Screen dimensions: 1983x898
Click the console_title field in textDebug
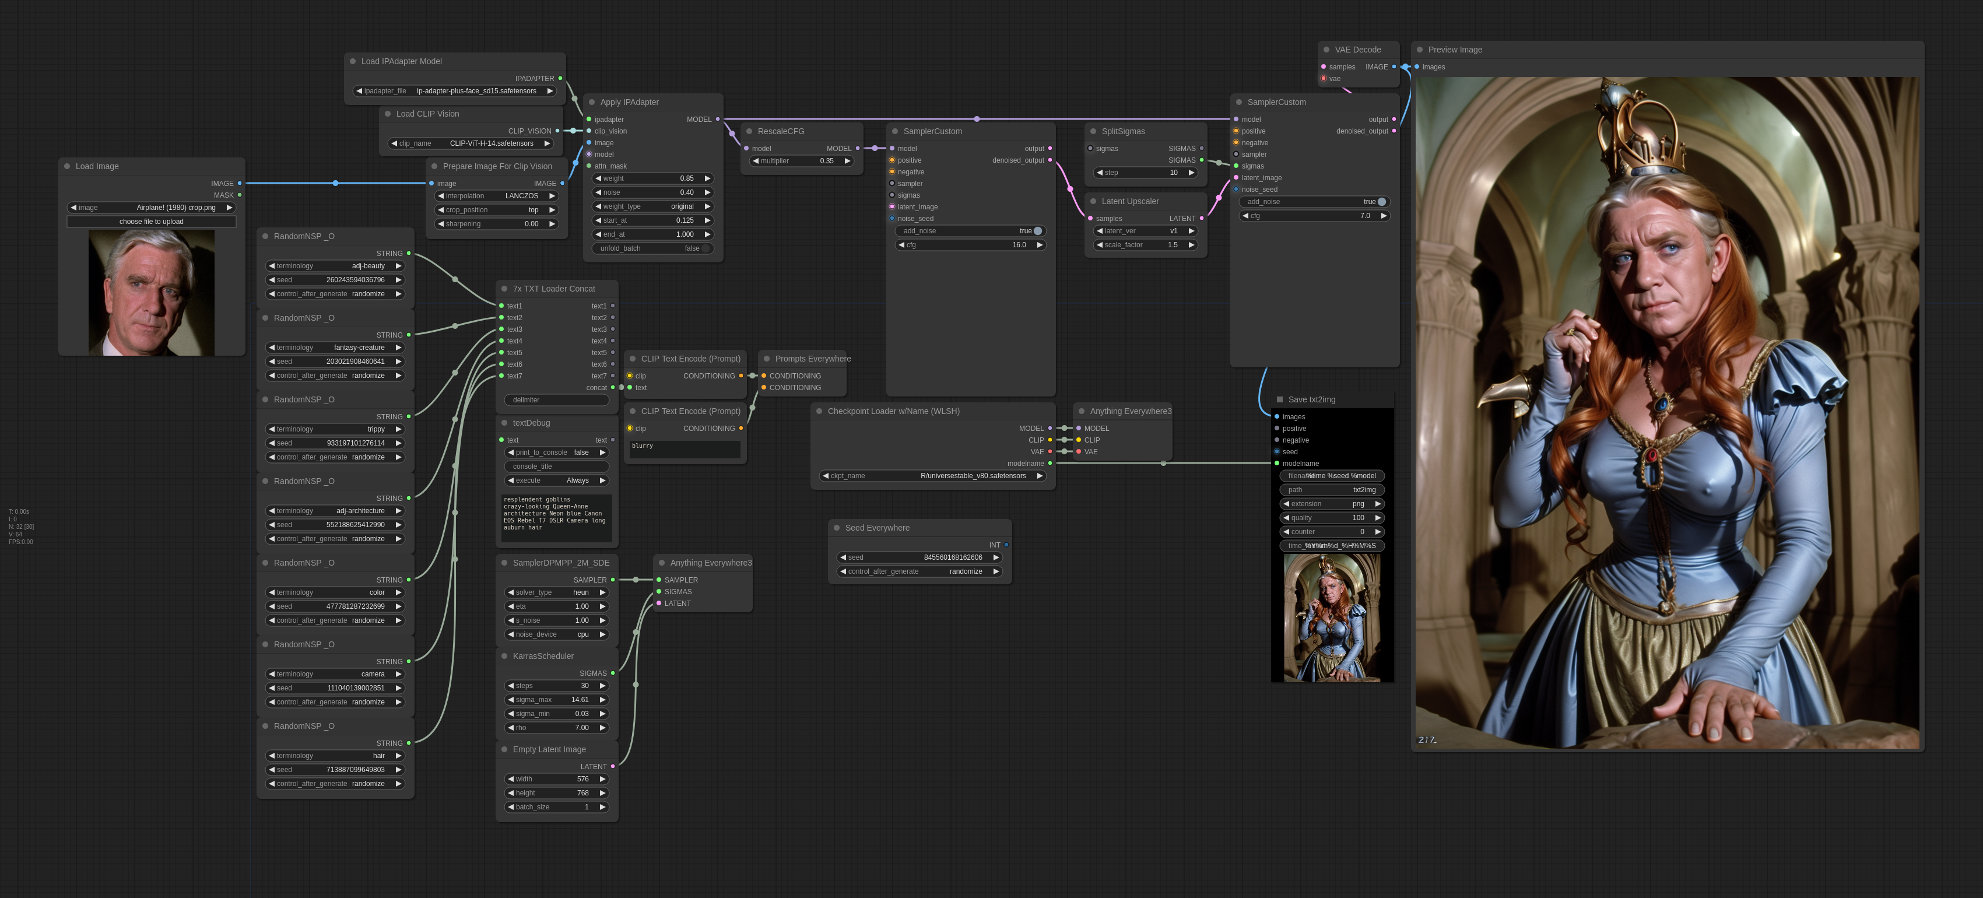[x=557, y=466]
